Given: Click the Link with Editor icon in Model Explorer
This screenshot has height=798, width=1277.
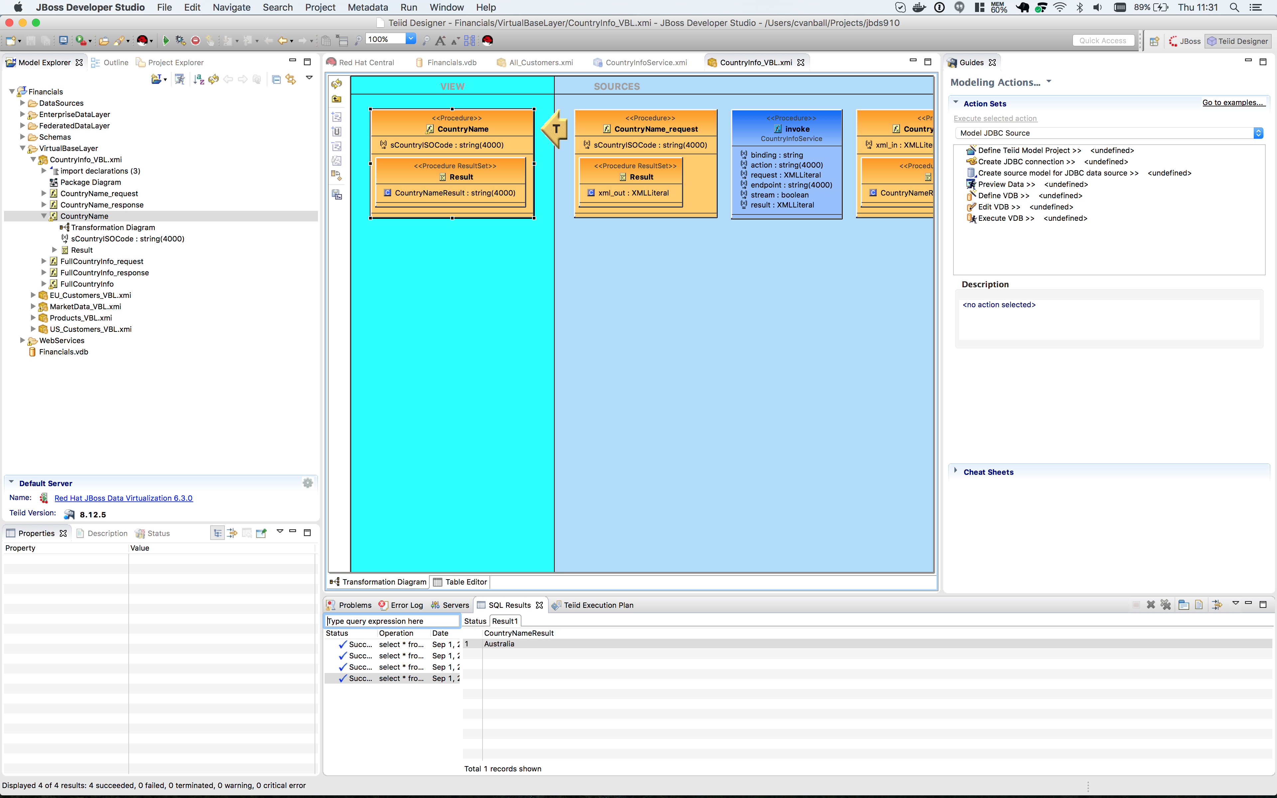Looking at the screenshot, I should pyautogui.click(x=291, y=79).
